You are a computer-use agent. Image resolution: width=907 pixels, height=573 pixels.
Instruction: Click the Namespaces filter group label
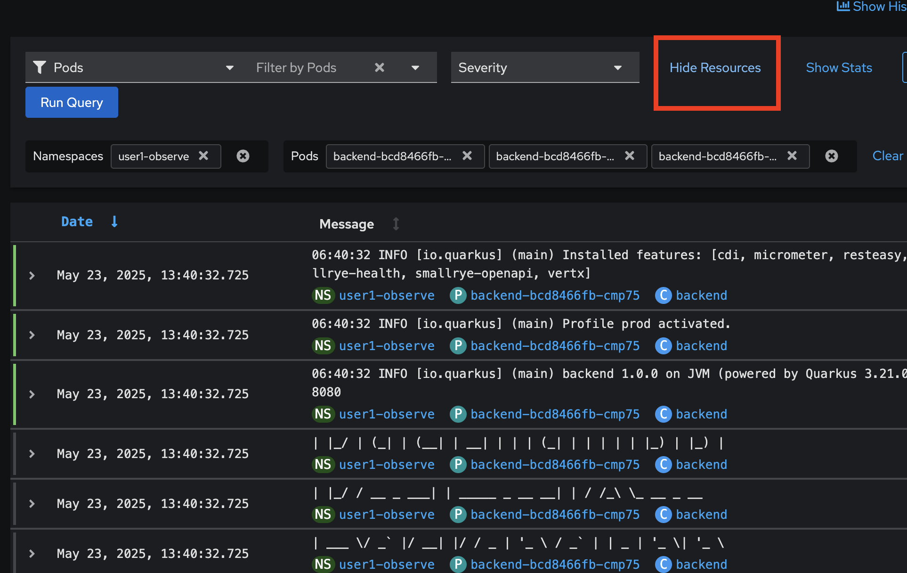coord(68,156)
